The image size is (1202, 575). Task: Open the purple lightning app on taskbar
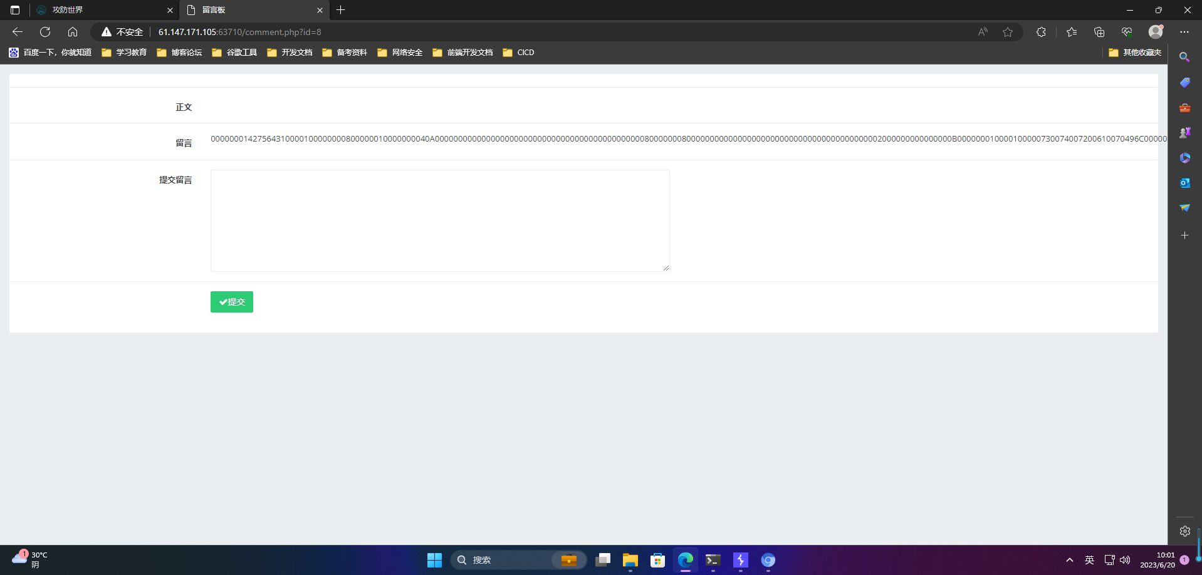741,560
